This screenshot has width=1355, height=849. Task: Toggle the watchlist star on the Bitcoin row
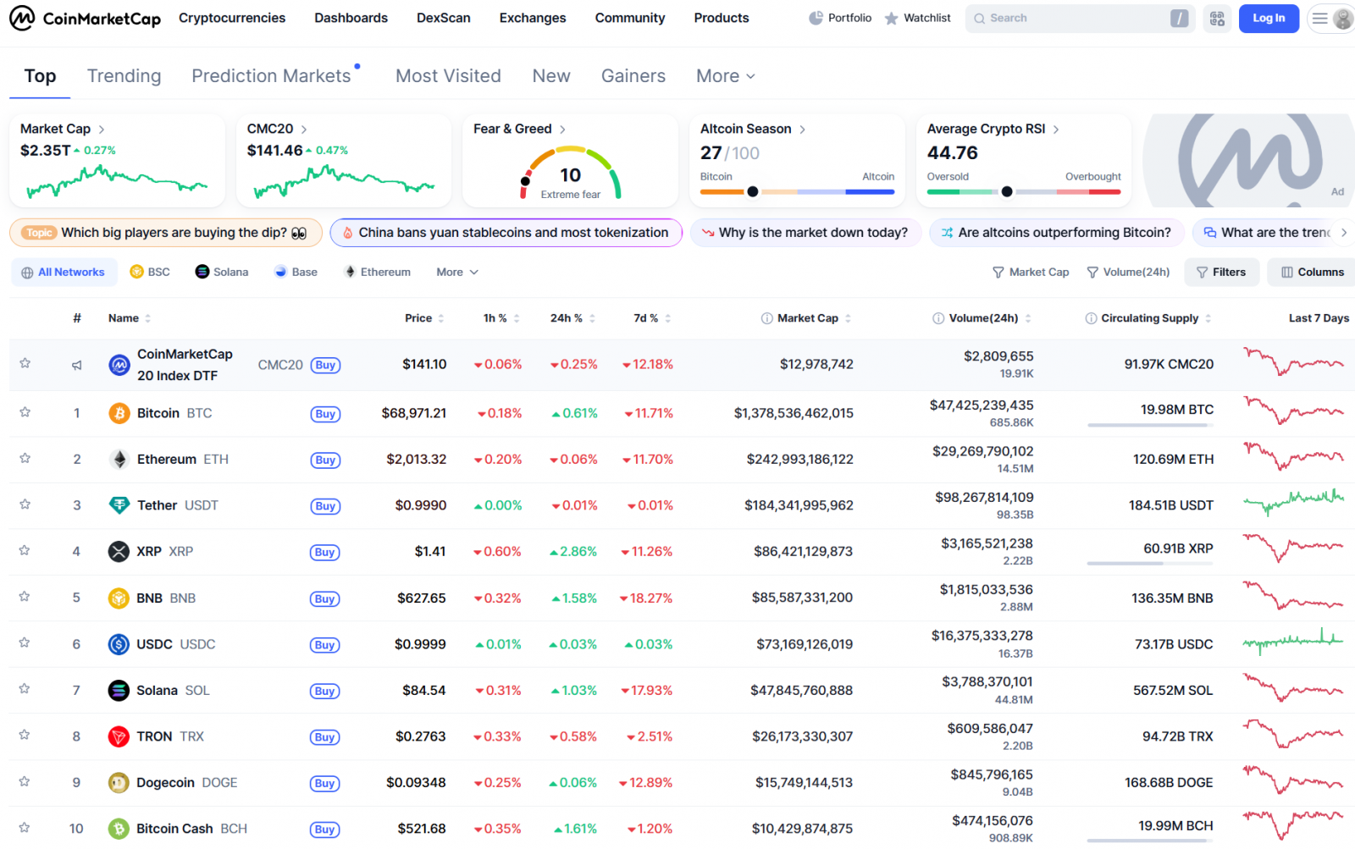tap(25, 413)
